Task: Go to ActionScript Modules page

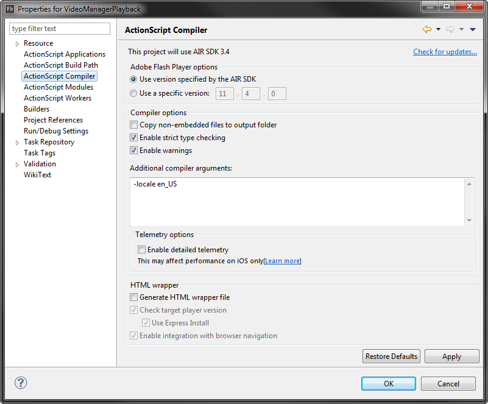Action: (x=58, y=87)
